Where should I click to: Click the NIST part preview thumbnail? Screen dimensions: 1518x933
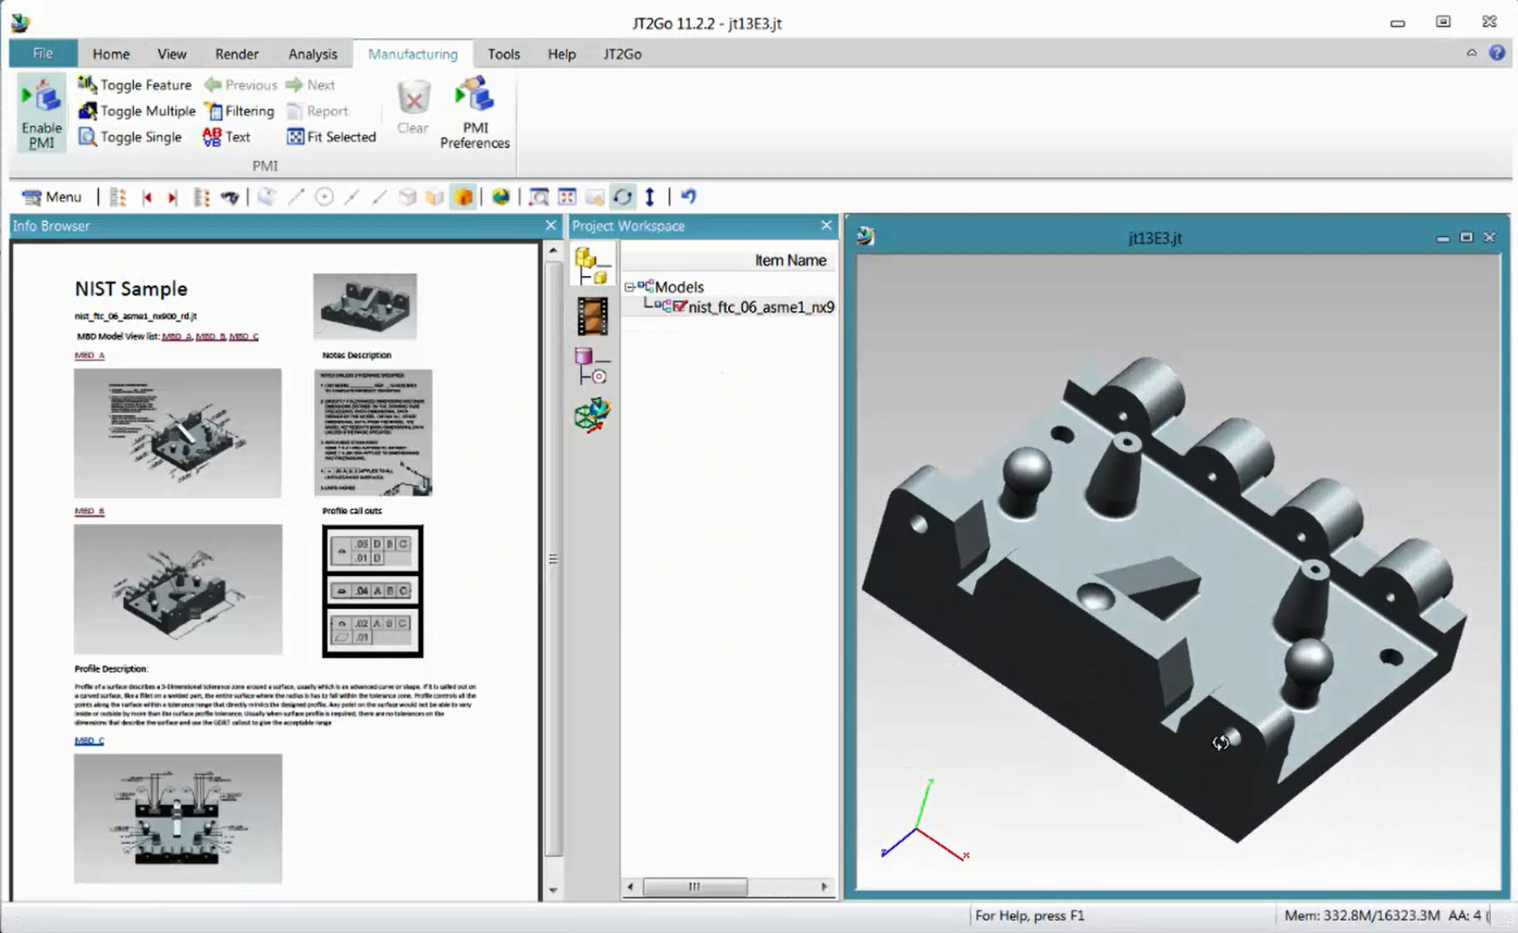(365, 306)
